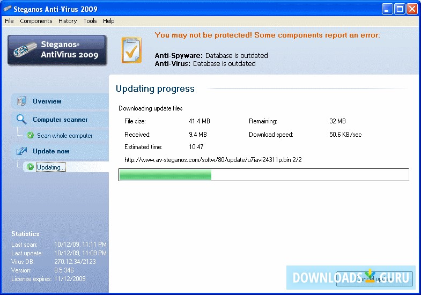The width and height of the screenshot is (421, 295).
Task: Click the Computer scanner magnifier icon
Action: pos(21,119)
